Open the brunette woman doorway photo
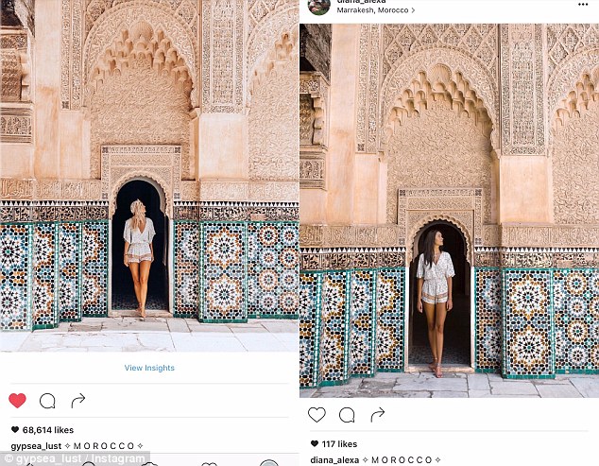Viewport: 599px width, 466px height. coord(450,211)
